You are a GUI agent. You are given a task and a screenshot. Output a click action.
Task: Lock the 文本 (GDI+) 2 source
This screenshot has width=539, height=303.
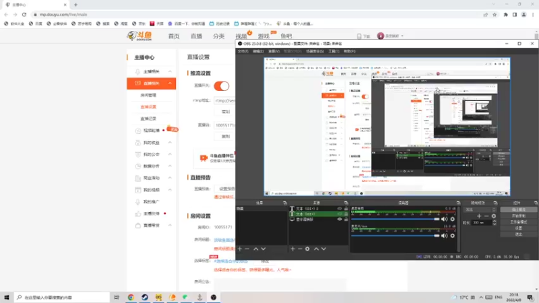coord(346,209)
